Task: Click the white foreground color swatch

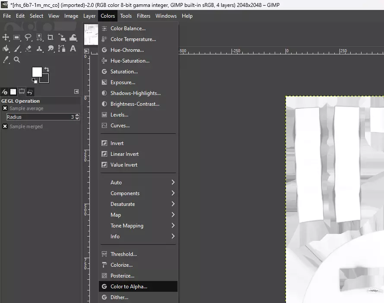Action: pos(37,72)
